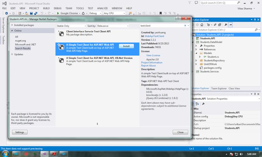Click Alphabetical sort icon in Properties panel
Viewport: 262px width, 157px height.
click(197, 104)
